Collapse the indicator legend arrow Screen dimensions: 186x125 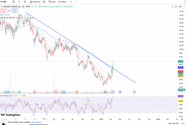click(2, 21)
